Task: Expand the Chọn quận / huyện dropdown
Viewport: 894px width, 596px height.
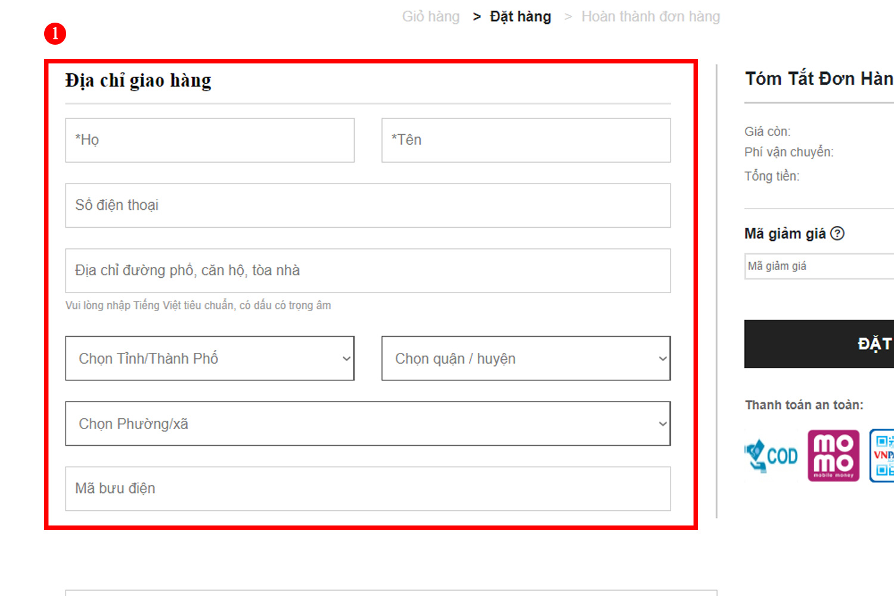Action: click(526, 358)
